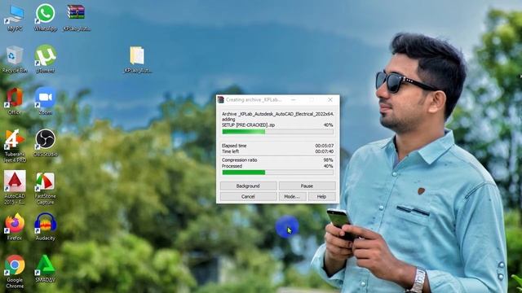Viewport: 522px width, 293px height.
Task: Click the Compression ratio 98% value
Action: tap(328, 160)
